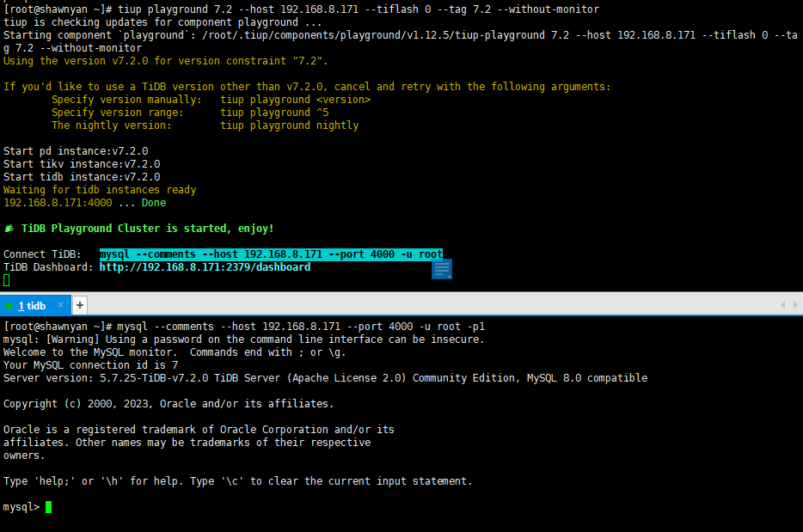
Task: Click the 'Start tikv instance:v7.2.0' line
Action: (82, 164)
